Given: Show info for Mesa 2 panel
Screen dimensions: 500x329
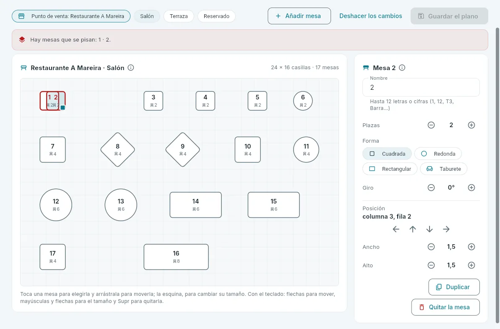Looking at the screenshot, I should click(402, 68).
